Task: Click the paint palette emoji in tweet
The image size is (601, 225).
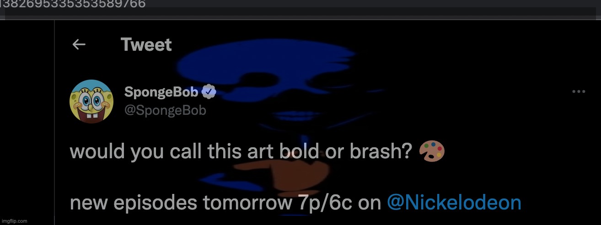Action: click(x=432, y=152)
